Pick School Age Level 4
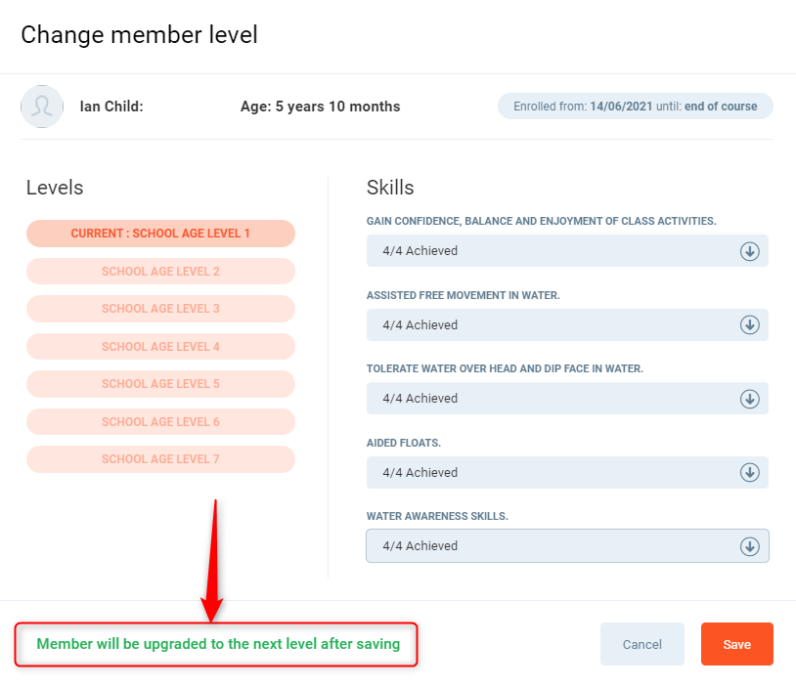Image resolution: width=796 pixels, height=687 pixels. click(x=160, y=347)
